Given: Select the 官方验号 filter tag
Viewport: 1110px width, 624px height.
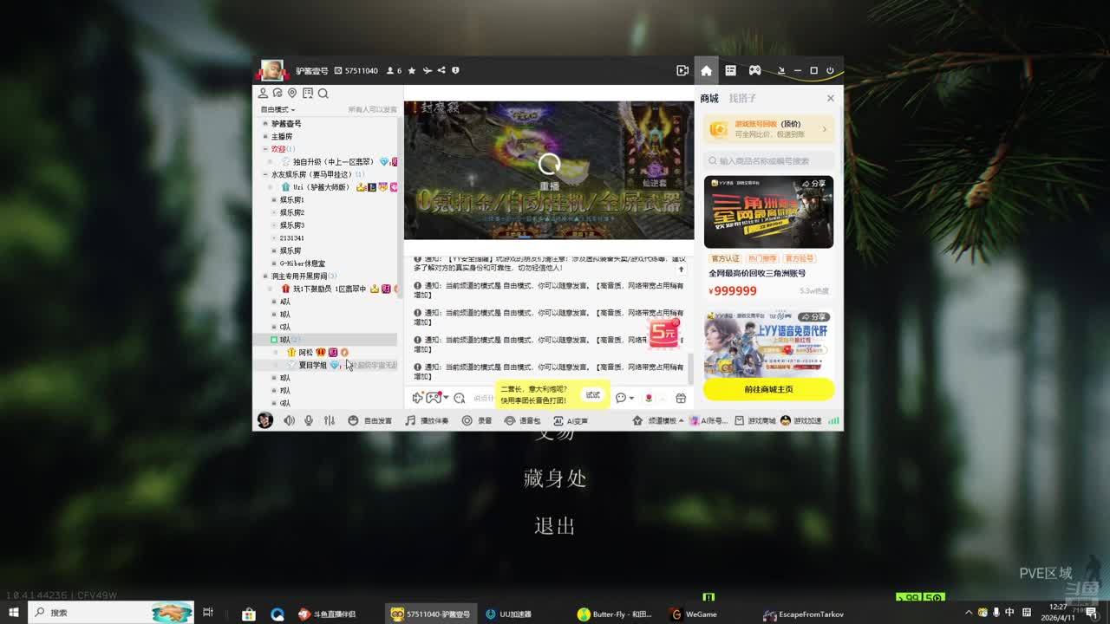Looking at the screenshot, I should coord(800,258).
